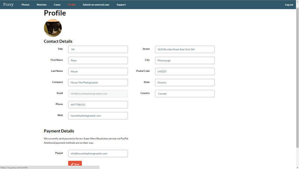Click the Company label
This screenshot has height=169, width=299.
(x=58, y=82)
